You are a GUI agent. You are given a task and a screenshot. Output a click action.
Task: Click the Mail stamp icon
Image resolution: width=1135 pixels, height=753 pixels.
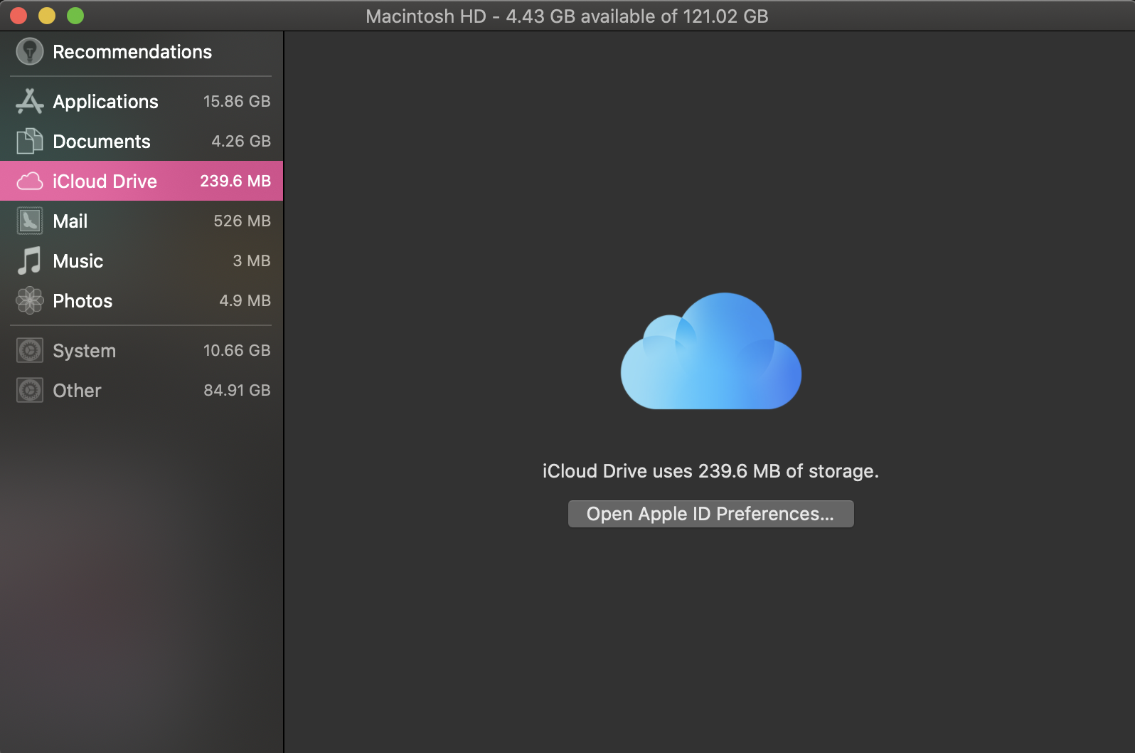click(x=30, y=221)
